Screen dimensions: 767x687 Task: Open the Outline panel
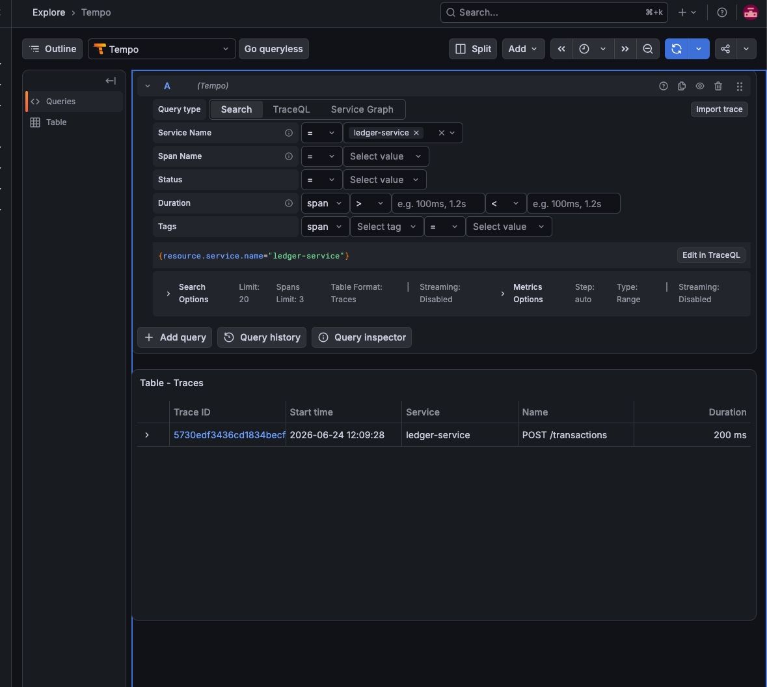click(52, 49)
